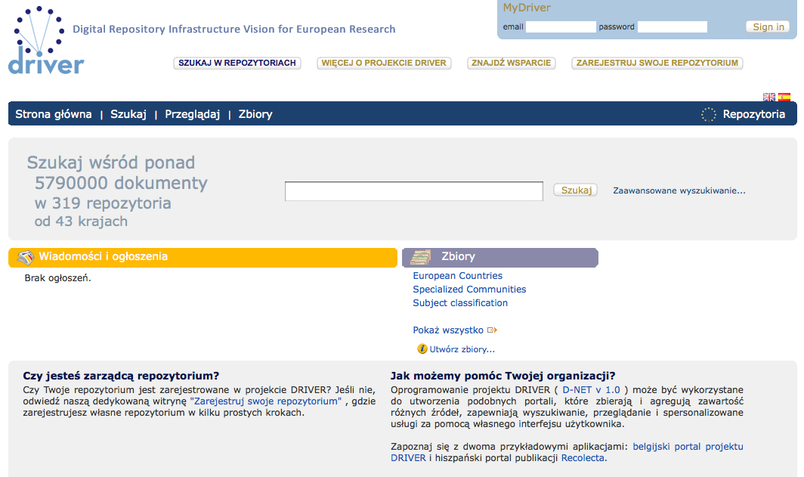The height and width of the screenshot is (477, 804).
Task: Open ZNAJDŹ WSPARCIE section
Action: [x=512, y=63]
